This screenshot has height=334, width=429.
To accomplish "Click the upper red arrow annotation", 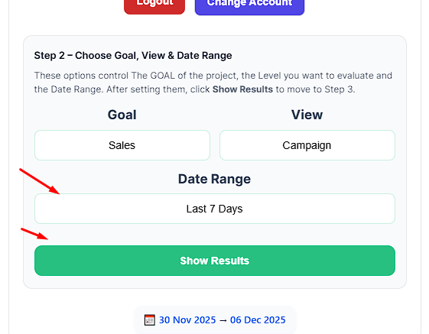I will [40, 181].
